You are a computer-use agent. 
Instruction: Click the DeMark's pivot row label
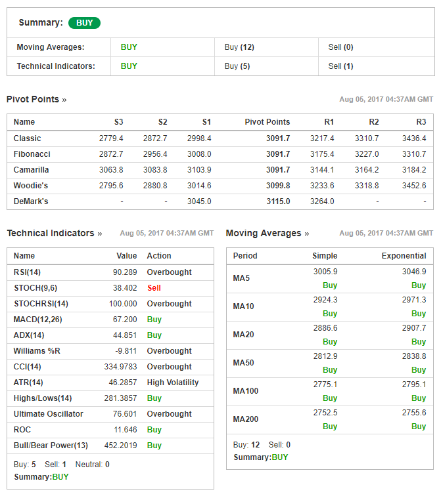pos(31,201)
